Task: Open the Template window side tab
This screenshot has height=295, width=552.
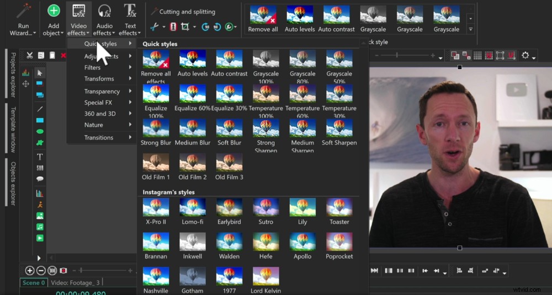Action: (13, 130)
